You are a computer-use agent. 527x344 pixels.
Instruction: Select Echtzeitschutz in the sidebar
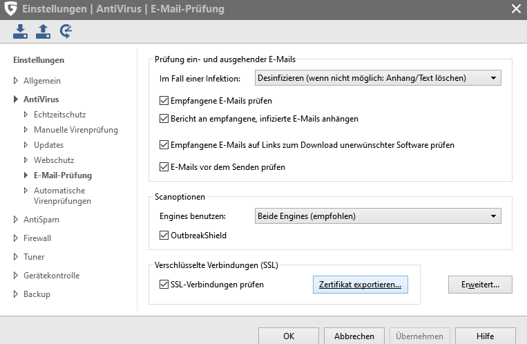click(x=59, y=114)
